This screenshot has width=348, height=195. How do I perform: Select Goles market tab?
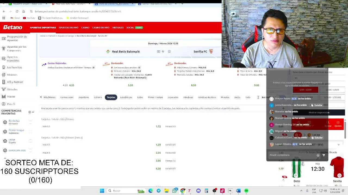pos(140,97)
